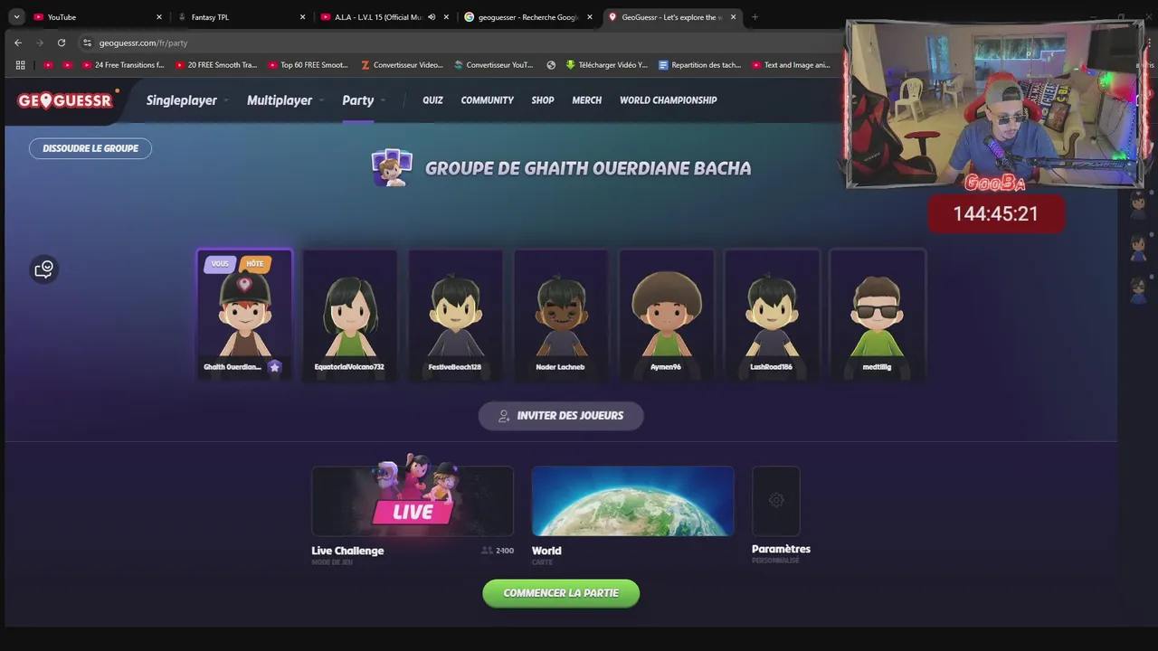
Task: Close the YouTube tab
Action: tap(159, 17)
